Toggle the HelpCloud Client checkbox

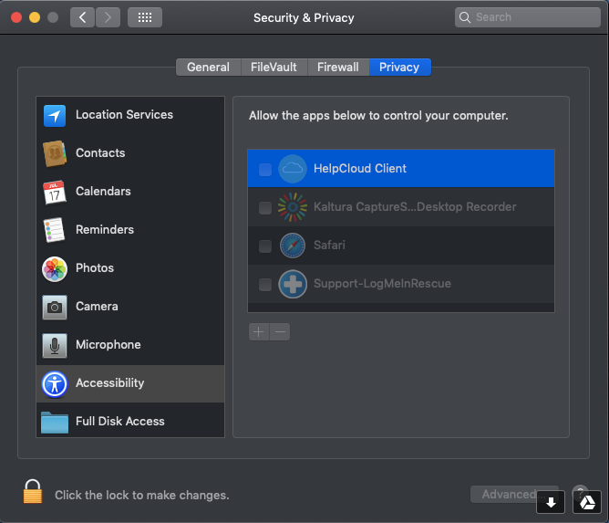tap(265, 169)
